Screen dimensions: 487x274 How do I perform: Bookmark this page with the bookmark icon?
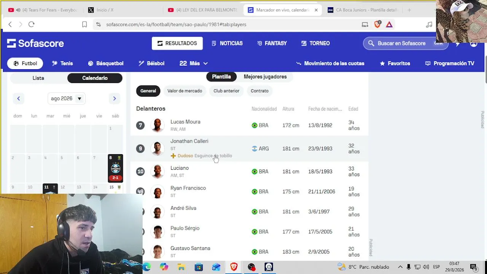point(84,24)
